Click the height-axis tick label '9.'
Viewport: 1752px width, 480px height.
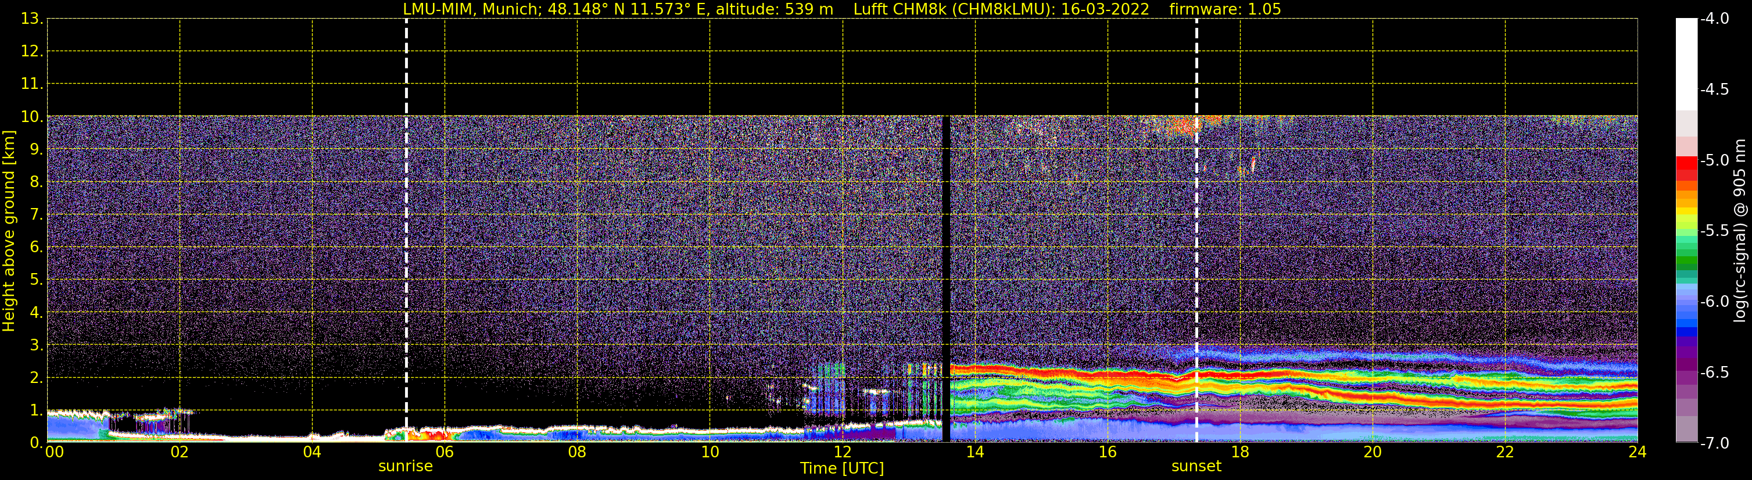click(37, 149)
